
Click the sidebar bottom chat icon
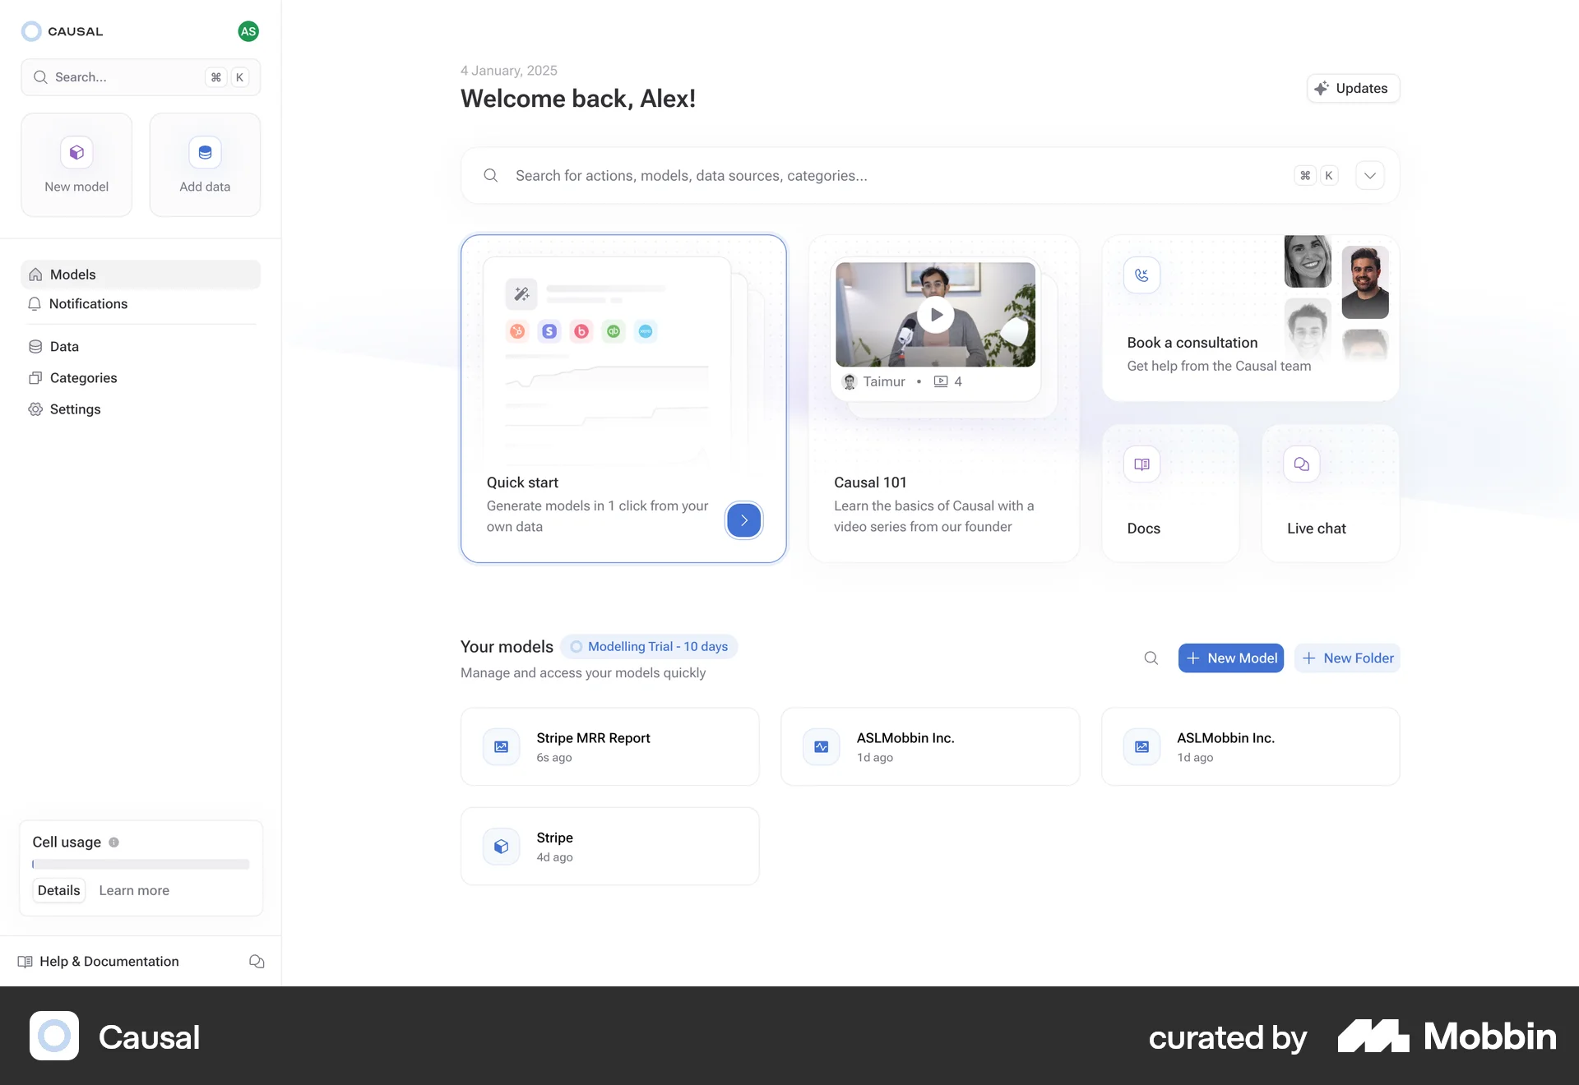257,962
